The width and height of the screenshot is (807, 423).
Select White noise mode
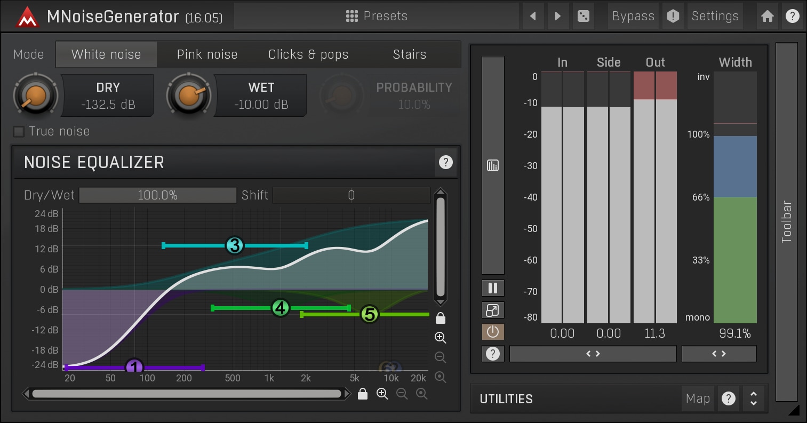coord(106,54)
